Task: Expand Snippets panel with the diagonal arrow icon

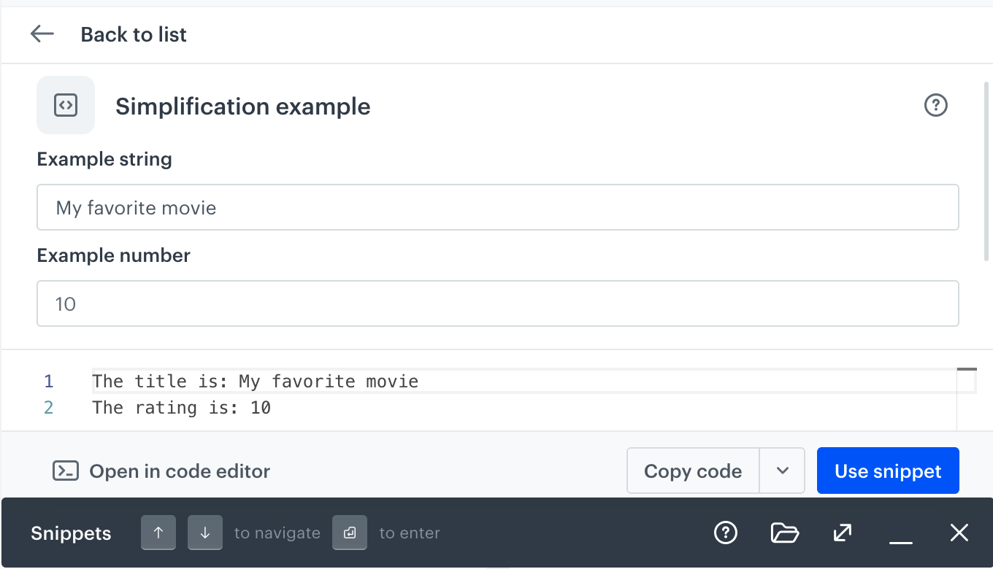Action: tap(842, 533)
